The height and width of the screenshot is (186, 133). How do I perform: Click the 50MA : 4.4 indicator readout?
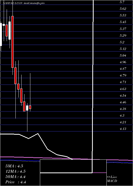pyautogui.click(x=15, y=177)
